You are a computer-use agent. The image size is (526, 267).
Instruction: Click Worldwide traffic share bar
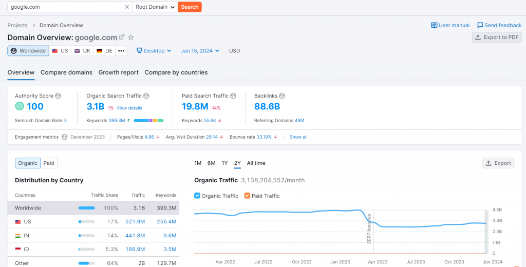[86, 208]
